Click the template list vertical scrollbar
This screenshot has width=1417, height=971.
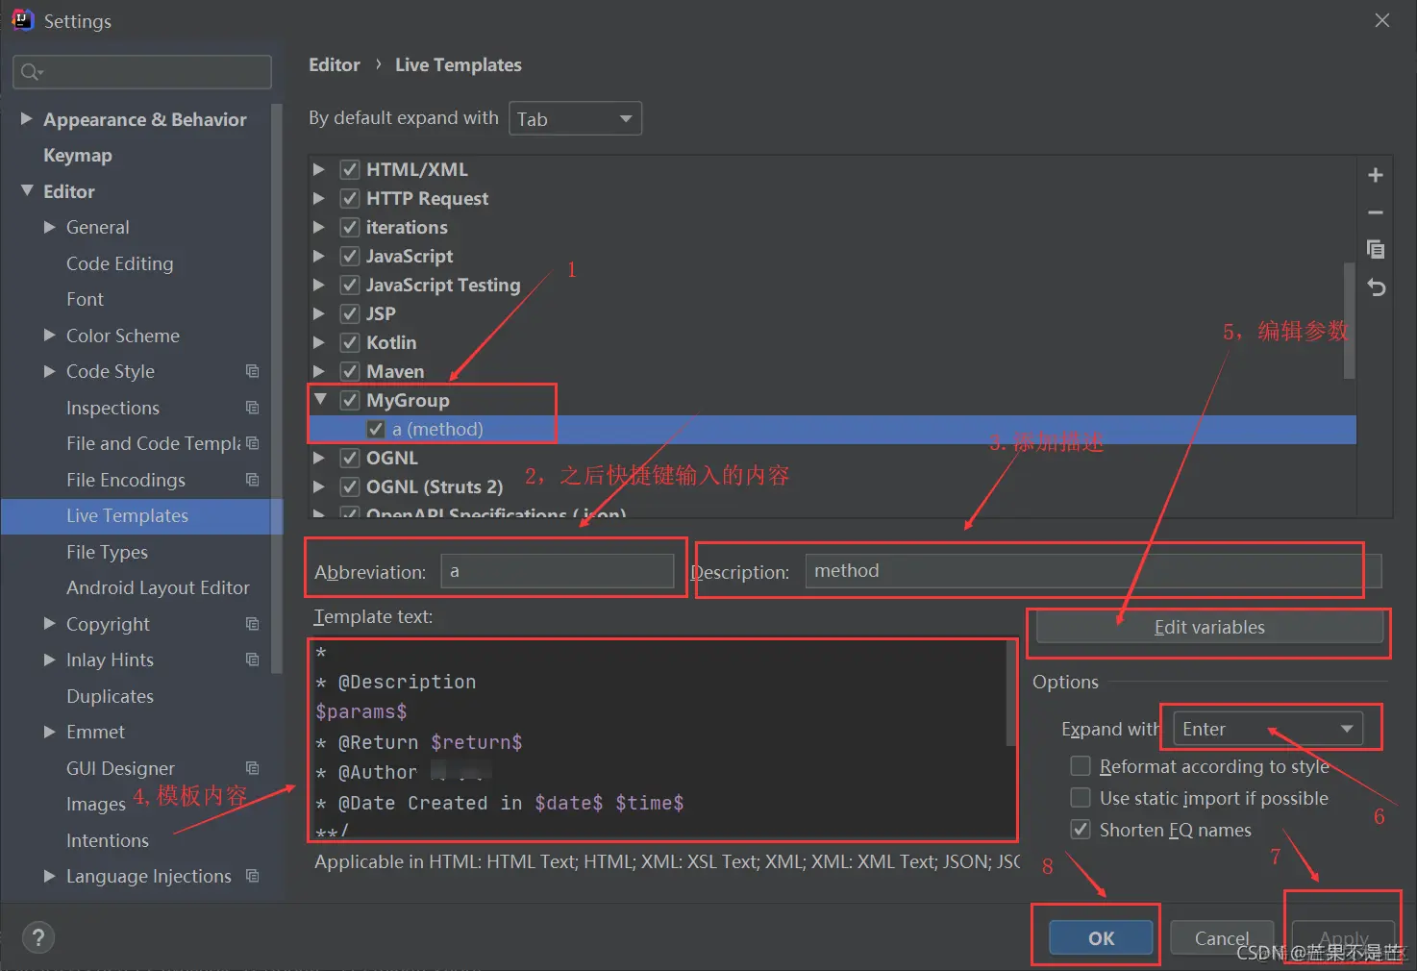tap(1350, 320)
